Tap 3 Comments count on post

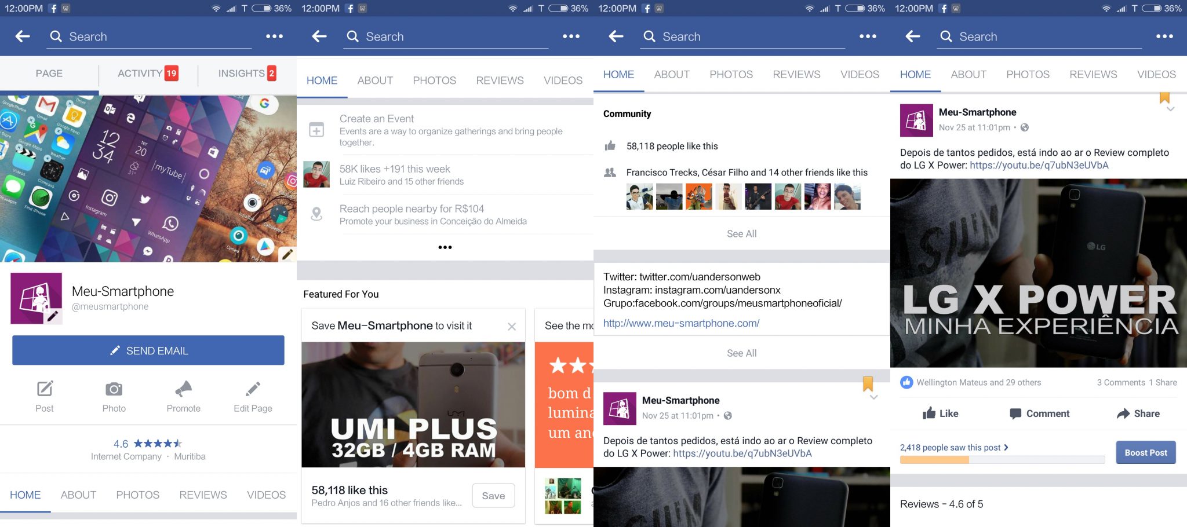(x=1121, y=383)
